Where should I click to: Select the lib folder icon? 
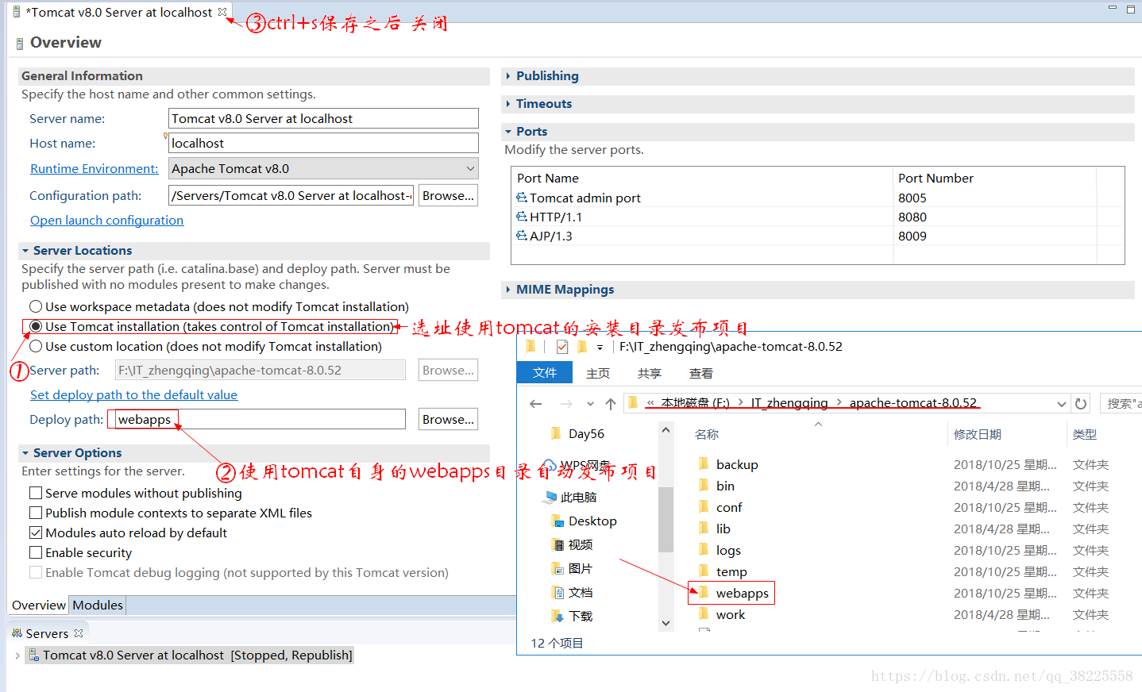[x=704, y=528]
